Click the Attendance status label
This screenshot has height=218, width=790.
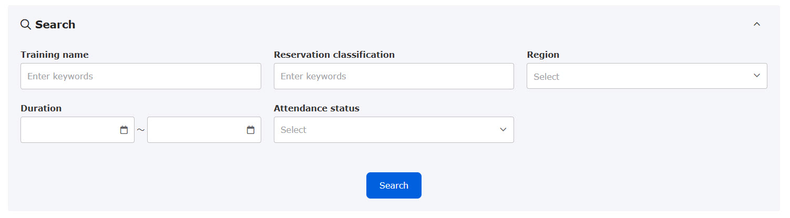click(316, 108)
